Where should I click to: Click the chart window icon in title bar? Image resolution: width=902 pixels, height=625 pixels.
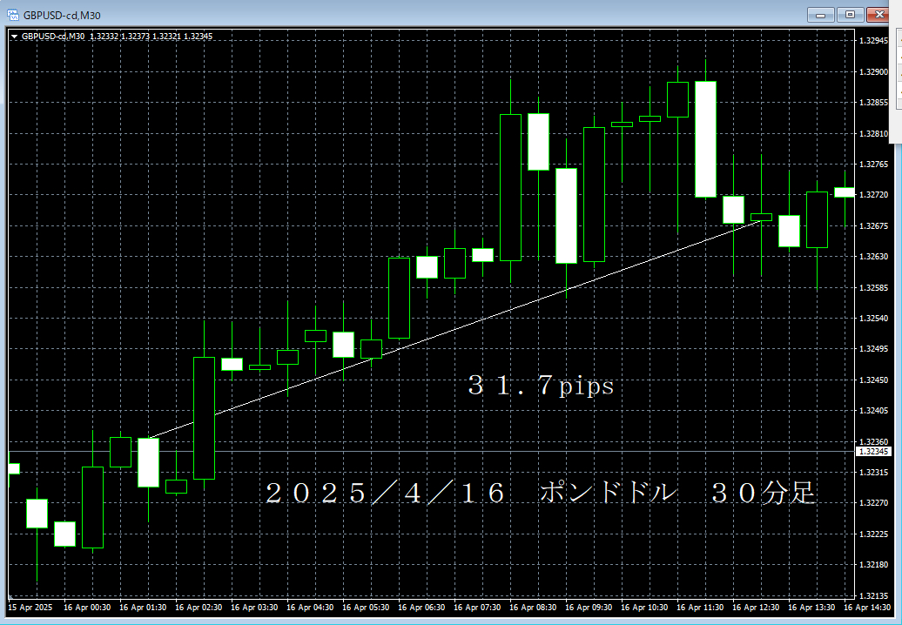(x=12, y=15)
